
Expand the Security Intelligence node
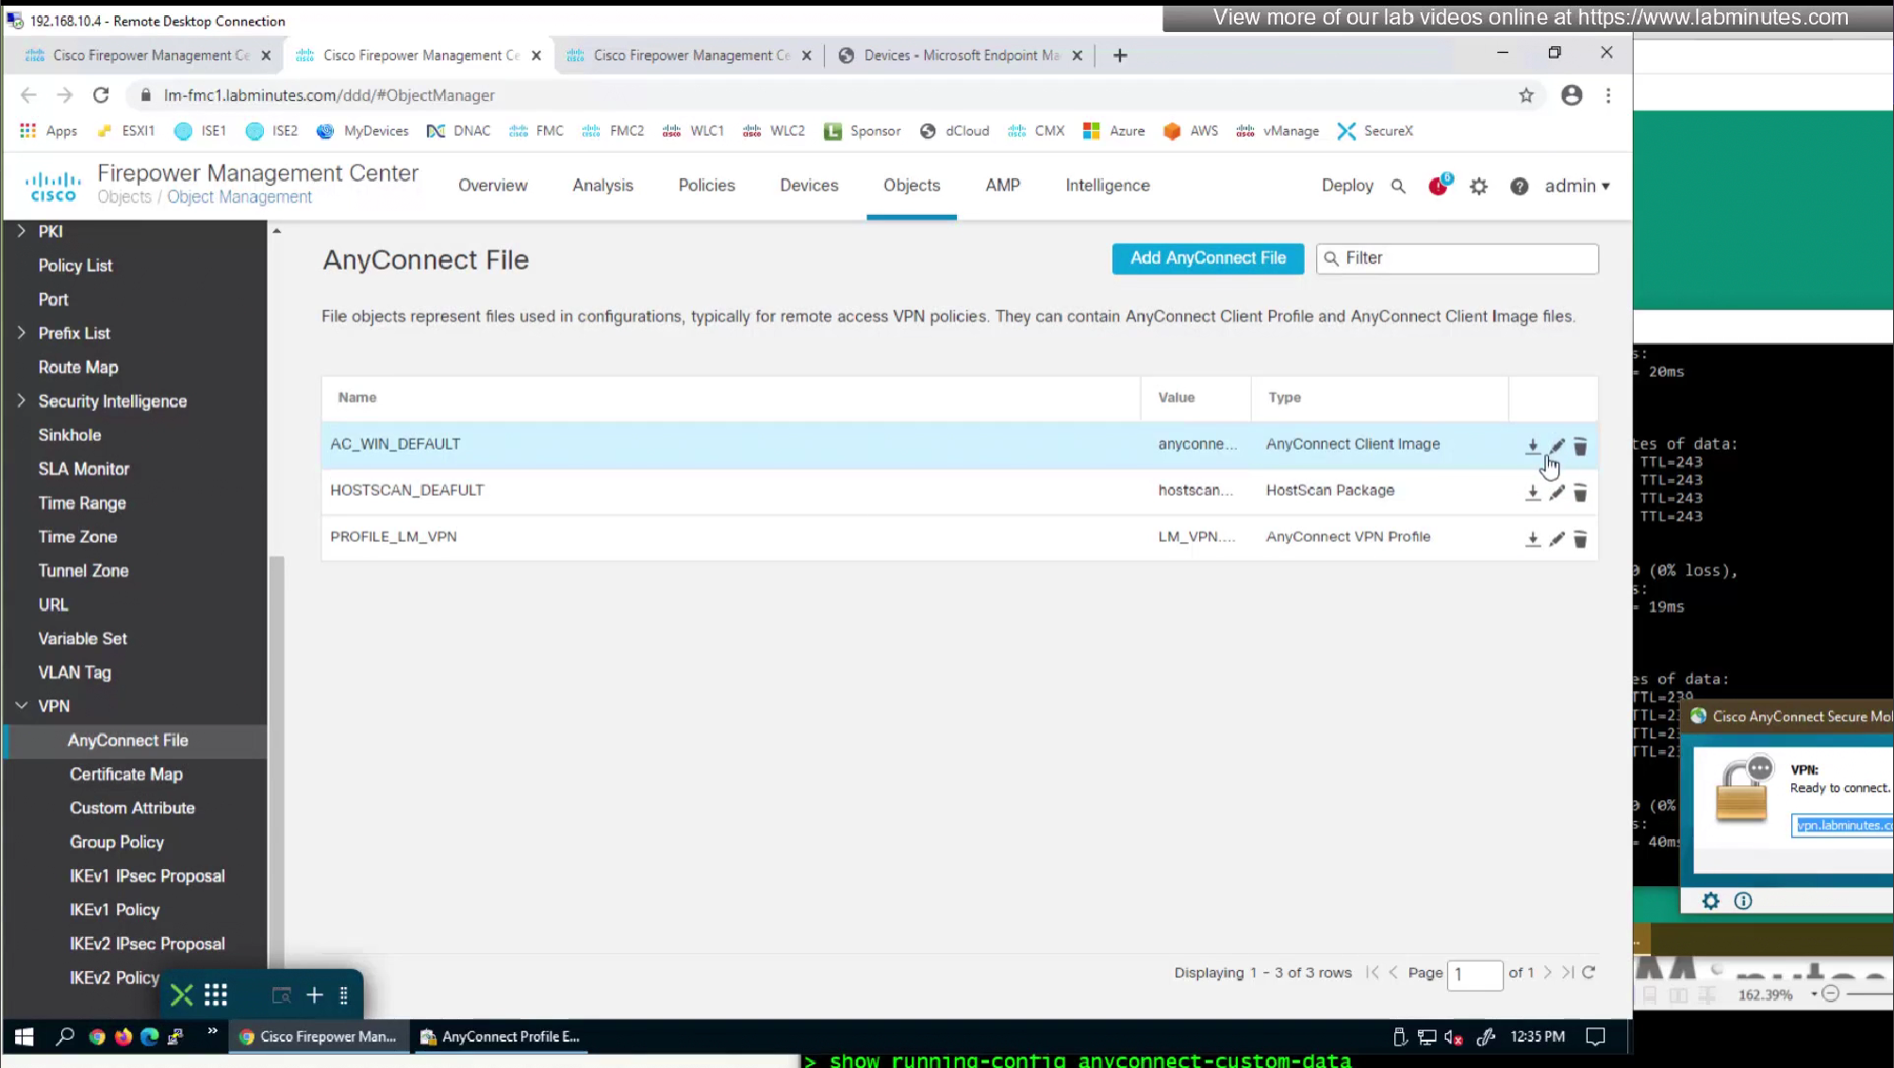pyautogui.click(x=22, y=401)
